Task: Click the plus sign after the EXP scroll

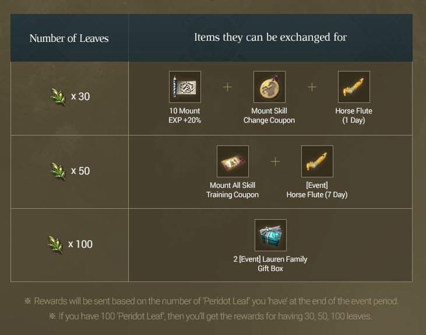Action: [227, 87]
